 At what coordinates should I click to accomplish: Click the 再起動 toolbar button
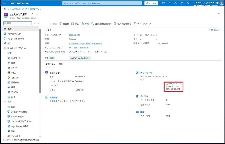(x=64, y=24)
